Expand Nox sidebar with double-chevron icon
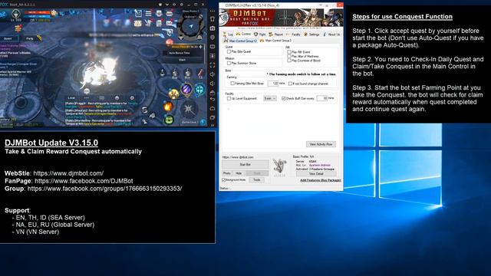The image size is (491, 276). (213, 125)
